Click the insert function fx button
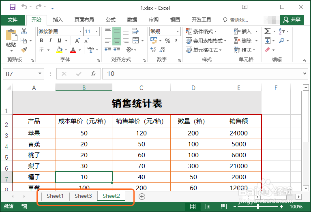The height and width of the screenshot is (212, 311). 93,74
